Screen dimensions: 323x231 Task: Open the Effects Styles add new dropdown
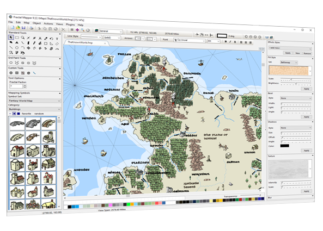point(290,48)
